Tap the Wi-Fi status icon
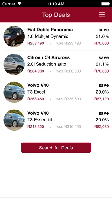112x198 pixels. [x=19, y=4]
